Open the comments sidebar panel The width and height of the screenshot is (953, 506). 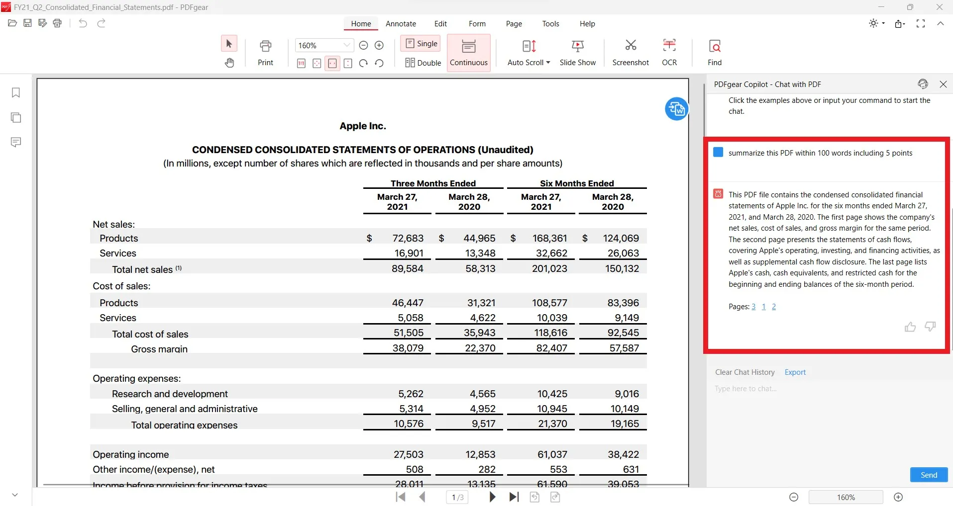[x=16, y=142]
